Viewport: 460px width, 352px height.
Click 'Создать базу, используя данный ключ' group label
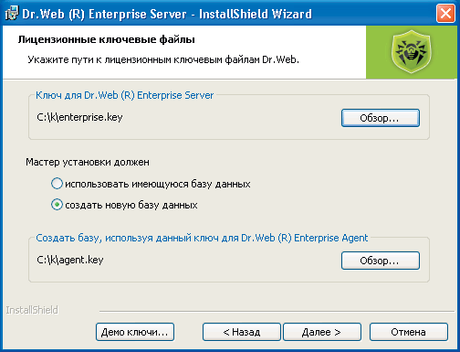pyautogui.click(x=202, y=238)
